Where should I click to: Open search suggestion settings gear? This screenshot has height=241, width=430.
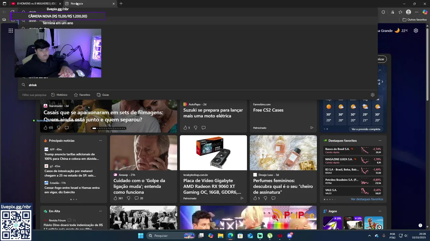pos(373,95)
